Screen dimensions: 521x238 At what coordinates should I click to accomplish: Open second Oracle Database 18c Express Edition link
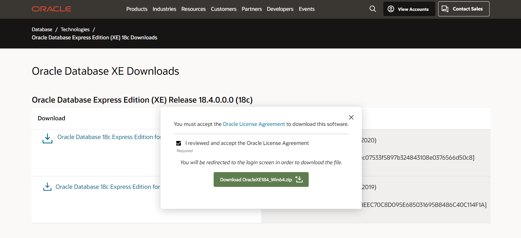click(108, 187)
